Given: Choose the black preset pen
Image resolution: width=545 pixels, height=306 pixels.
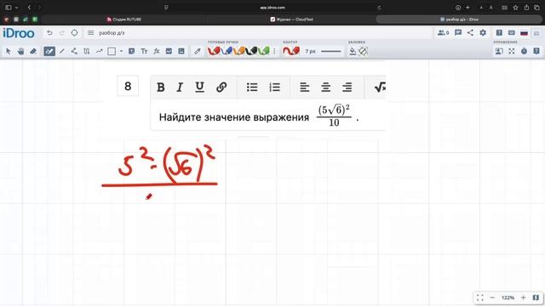Looking at the screenshot, I should coord(251,51).
